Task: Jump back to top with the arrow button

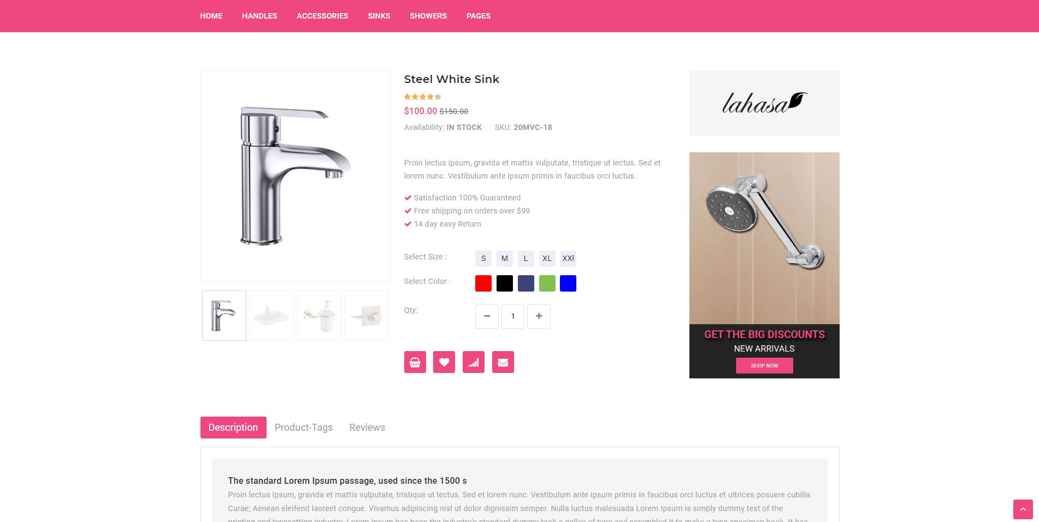Action: [x=1023, y=509]
